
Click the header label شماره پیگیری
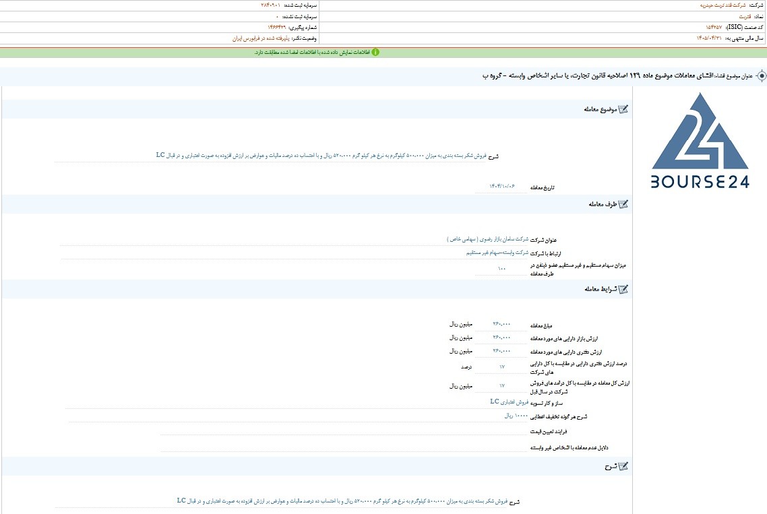[x=303, y=28]
